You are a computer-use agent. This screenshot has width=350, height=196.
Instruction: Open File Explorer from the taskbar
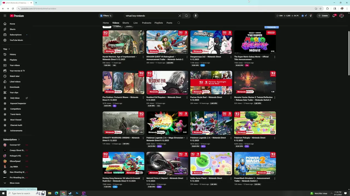click(x=49, y=193)
